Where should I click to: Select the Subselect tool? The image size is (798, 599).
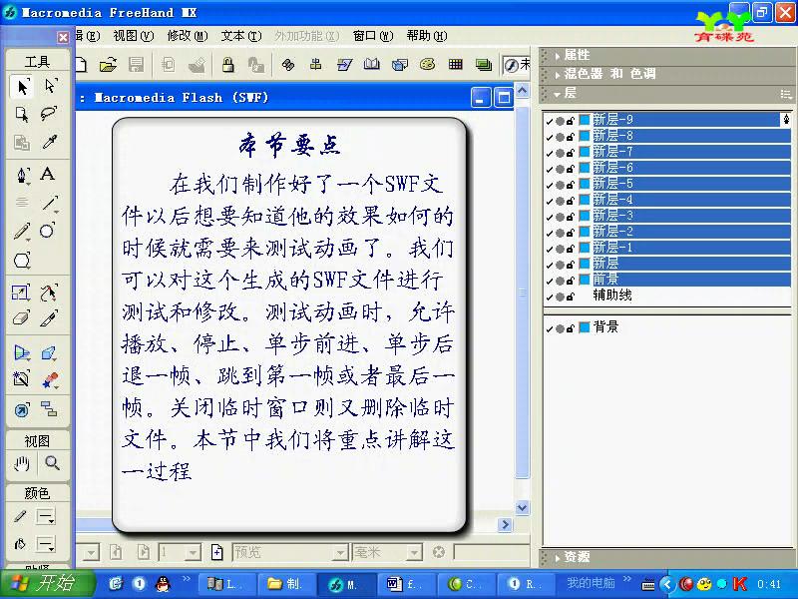pos(49,87)
